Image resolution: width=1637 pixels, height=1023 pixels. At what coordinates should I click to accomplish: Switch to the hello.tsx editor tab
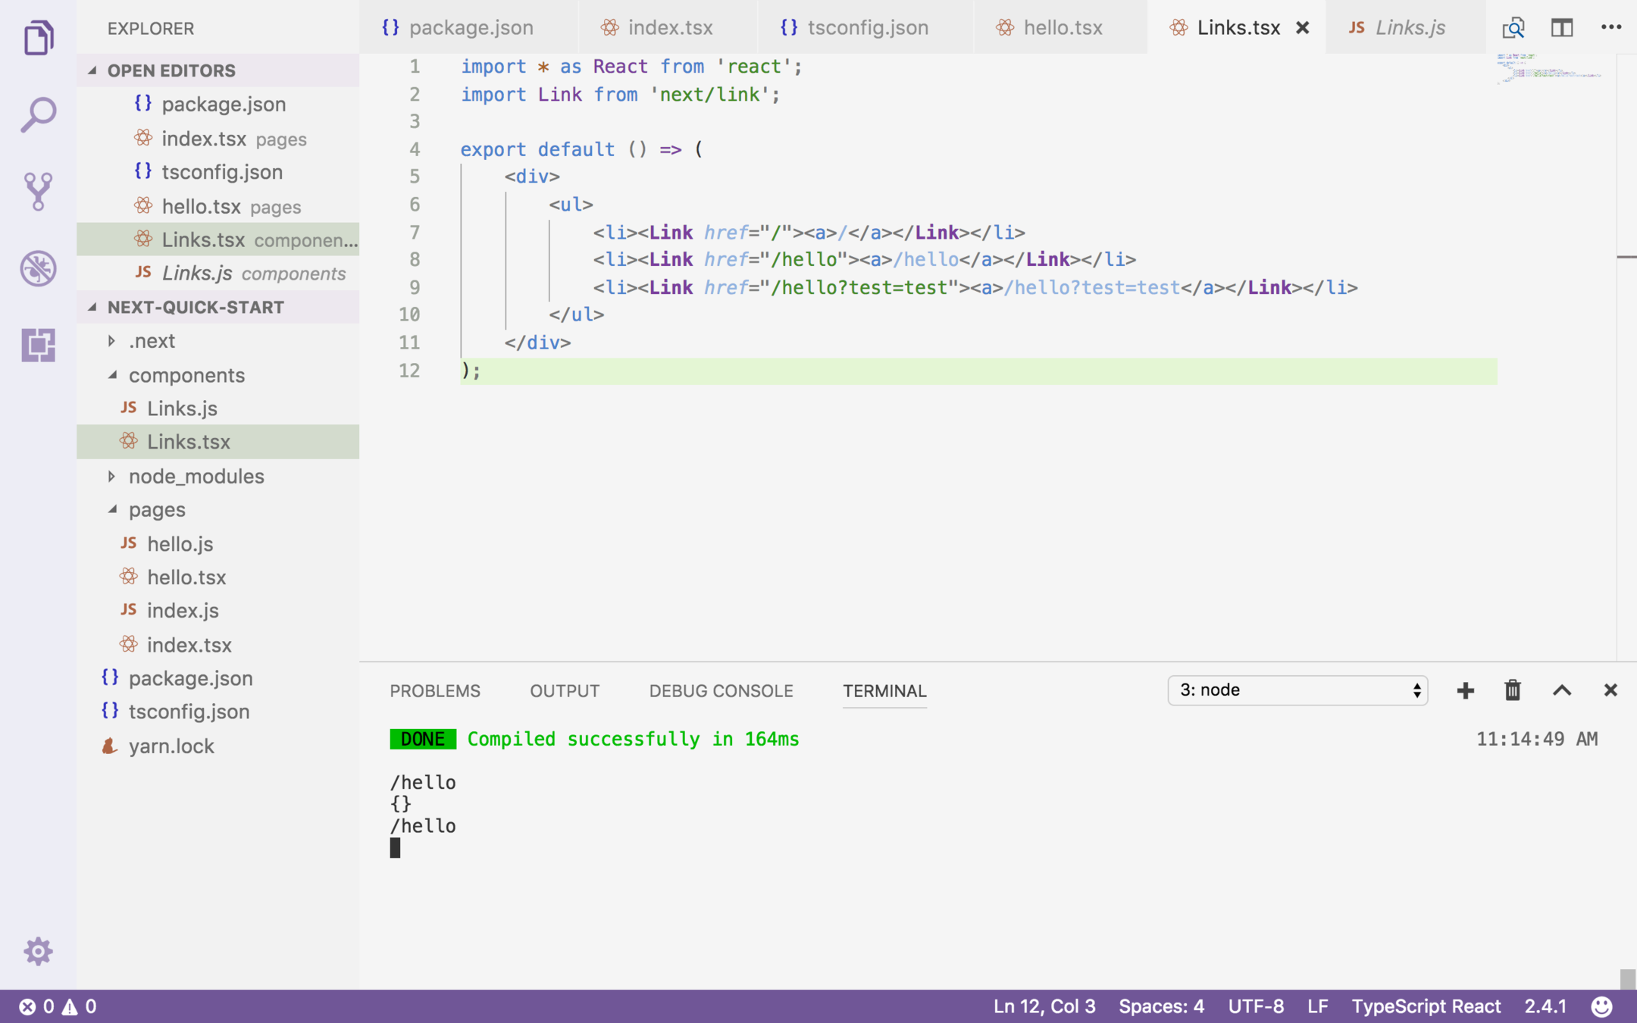[x=1062, y=28]
